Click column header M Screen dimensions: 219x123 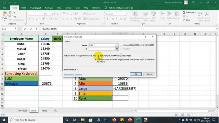coord(185,34)
